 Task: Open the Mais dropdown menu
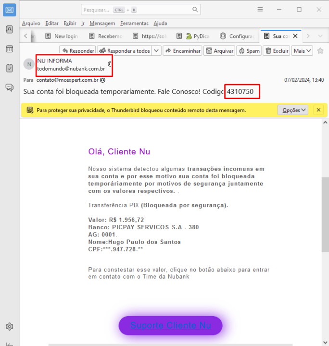302,51
